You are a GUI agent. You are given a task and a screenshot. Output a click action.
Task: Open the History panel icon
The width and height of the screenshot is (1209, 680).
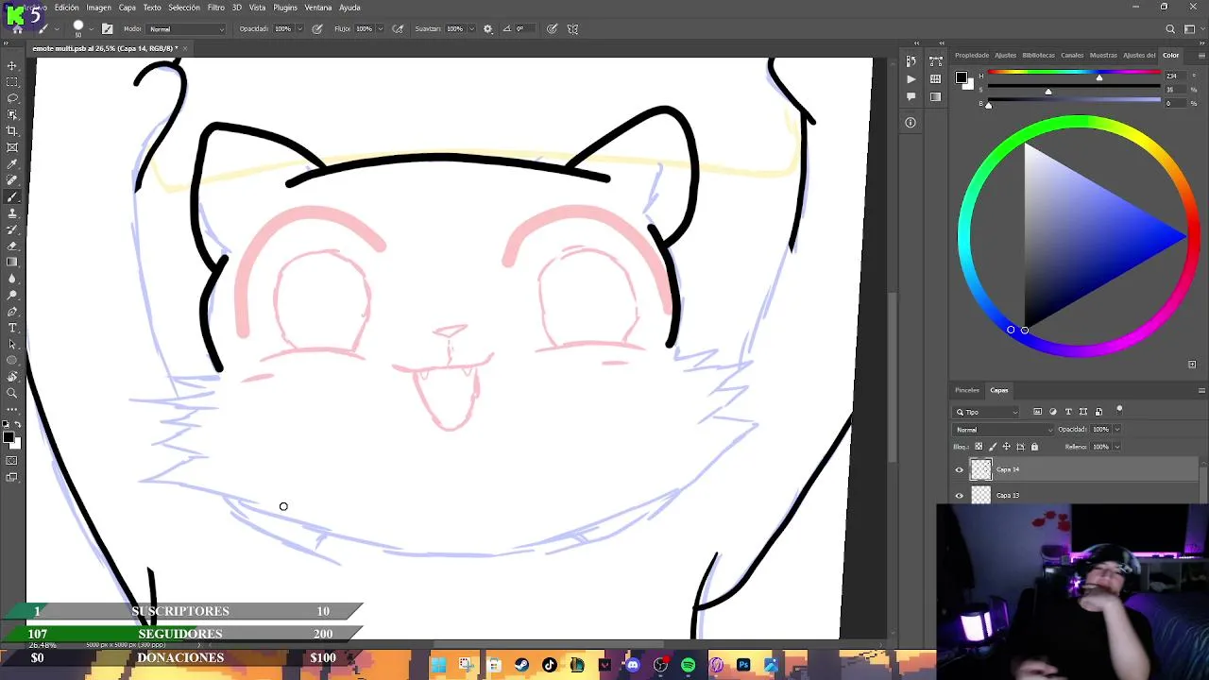click(911, 62)
